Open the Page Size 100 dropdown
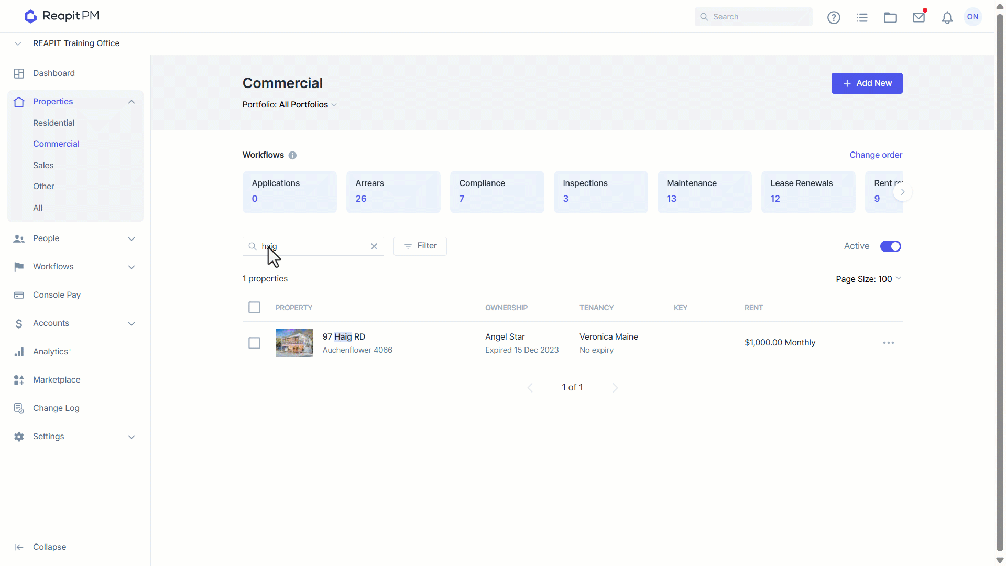Viewport: 1006px width, 566px height. [868, 279]
